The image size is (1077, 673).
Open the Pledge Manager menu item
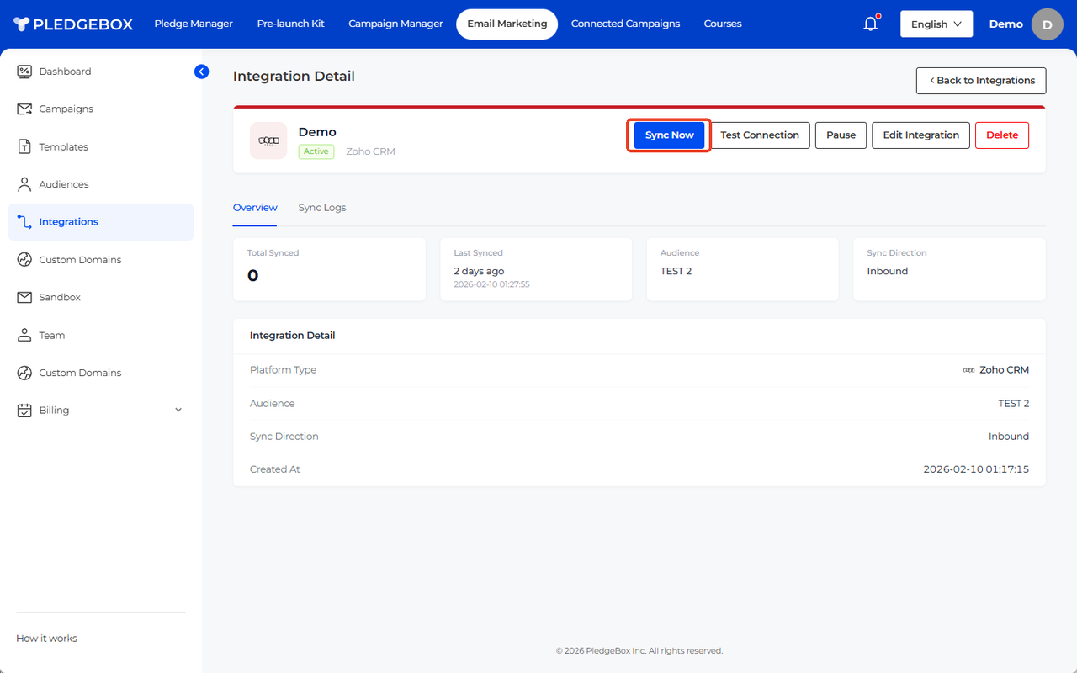pyautogui.click(x=194, y=24)
